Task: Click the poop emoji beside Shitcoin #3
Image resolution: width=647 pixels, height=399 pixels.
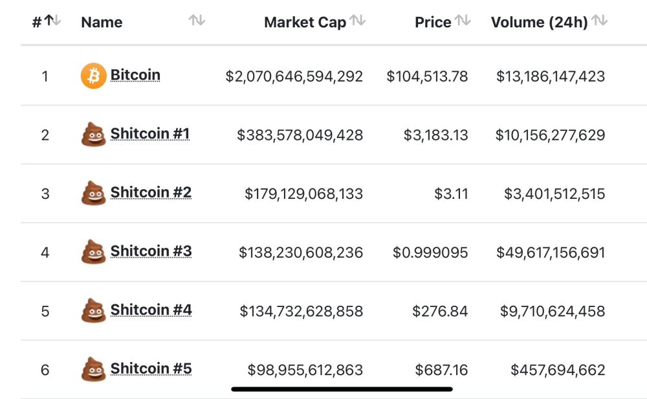Action: click(94, 251)
